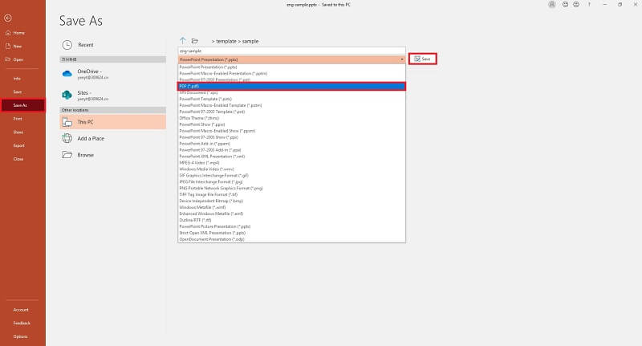Viewport: 642px width, 346px height.
Task: Open PowerPoint Options
Action: click(21, 336)
